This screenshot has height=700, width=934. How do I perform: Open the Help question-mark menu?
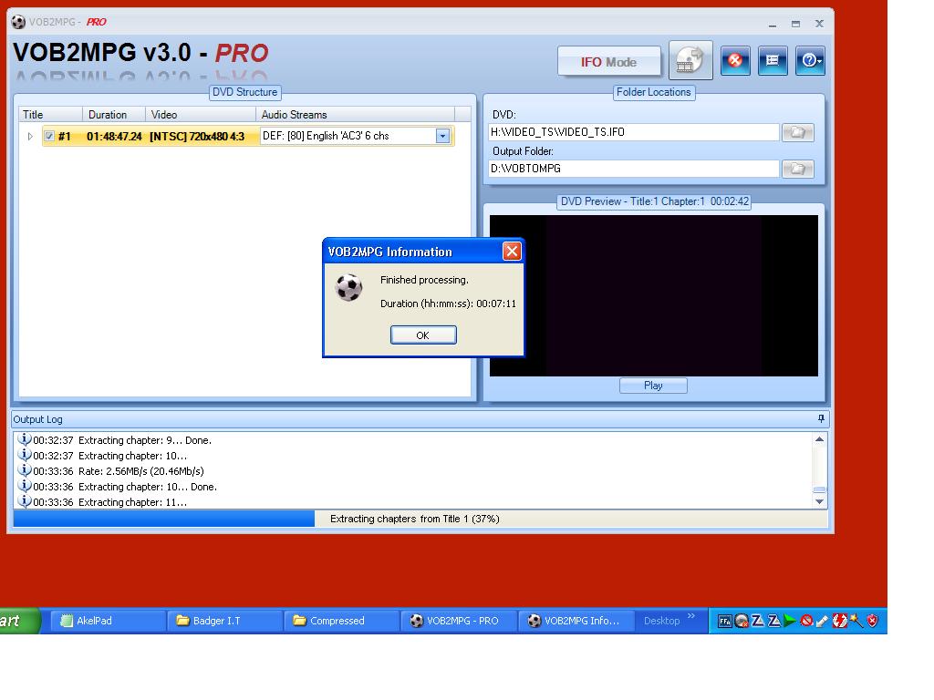(x=810, y=61)
